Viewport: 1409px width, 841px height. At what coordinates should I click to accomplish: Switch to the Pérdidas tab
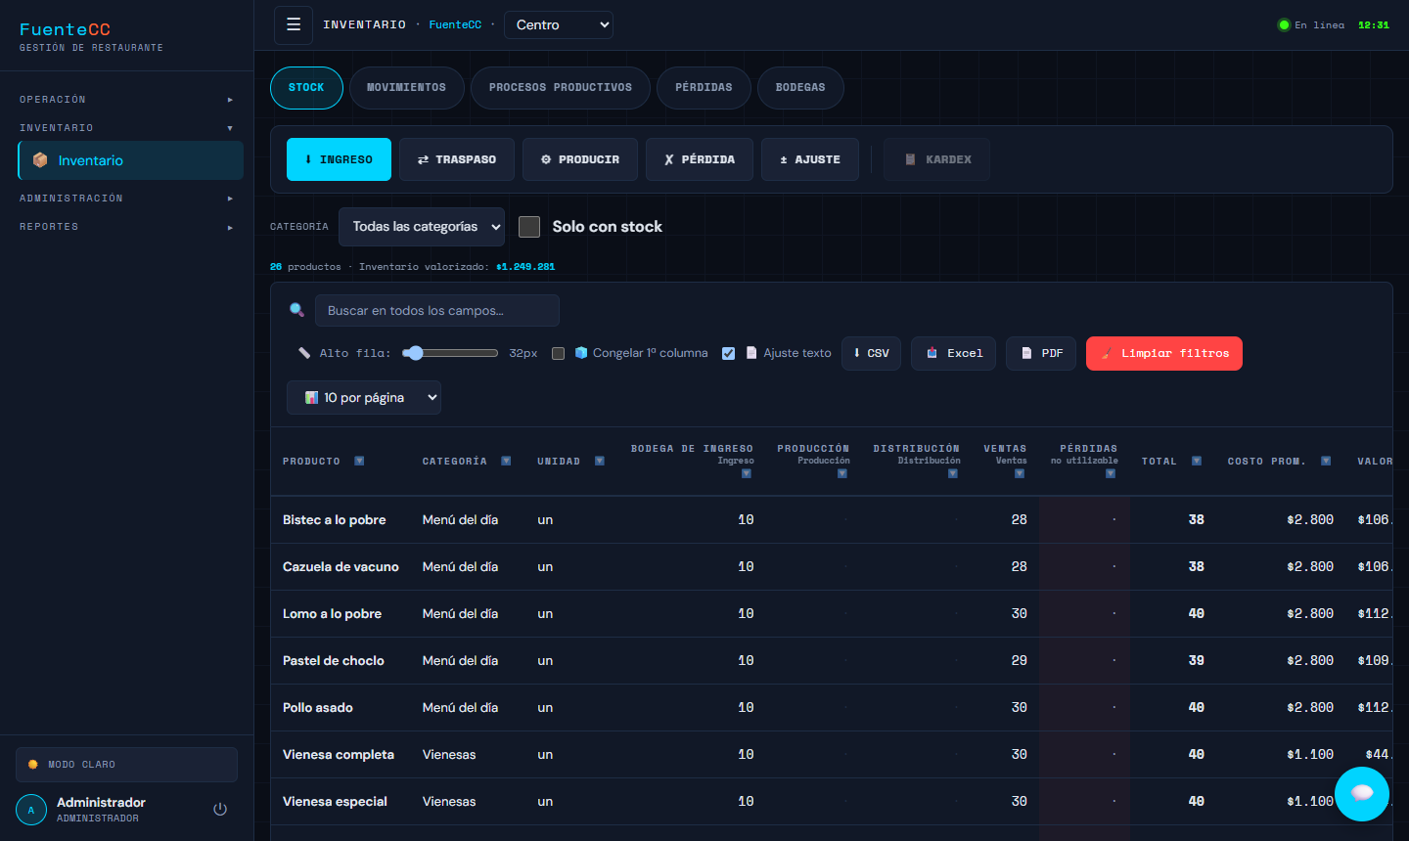[x=704, y=88]
